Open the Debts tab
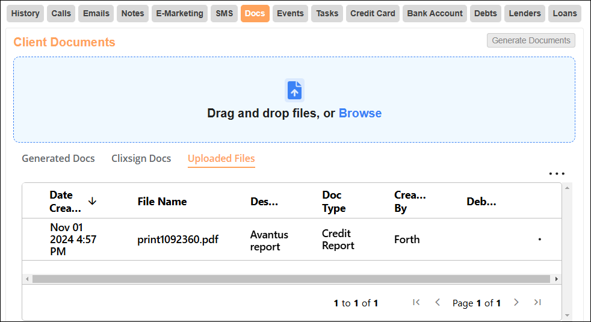This screenshot has width=591, height=322. coord(486,14)
